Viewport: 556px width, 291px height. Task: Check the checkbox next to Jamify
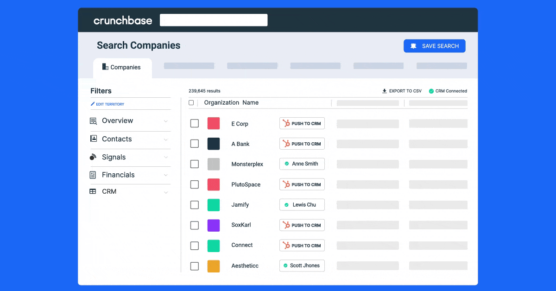click(x=195, y=205)
